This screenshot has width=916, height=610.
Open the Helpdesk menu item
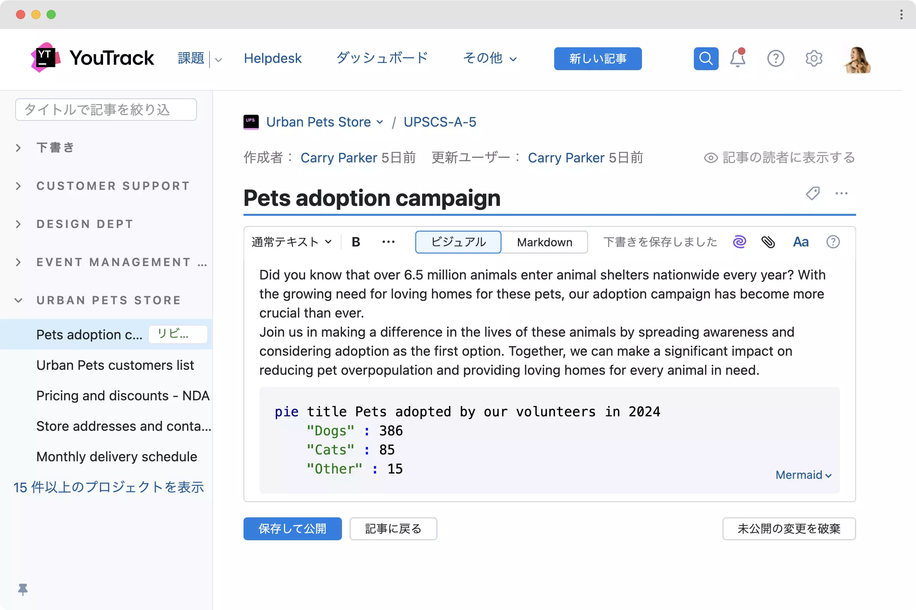click(273, 58)
